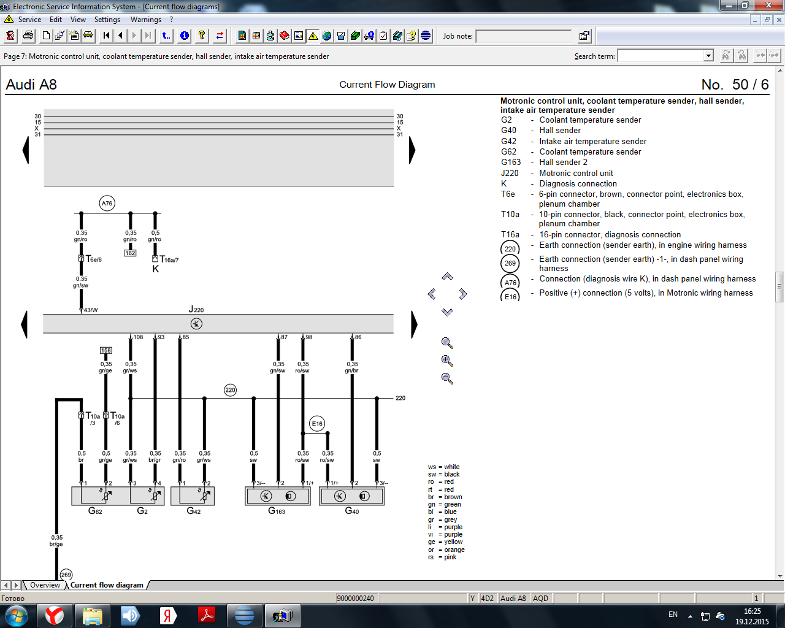Image resolution: width=785 pixels, height=628 pixels.
Task: Open the Search term dropdown arrow
Action: click(x=708, y=56)
